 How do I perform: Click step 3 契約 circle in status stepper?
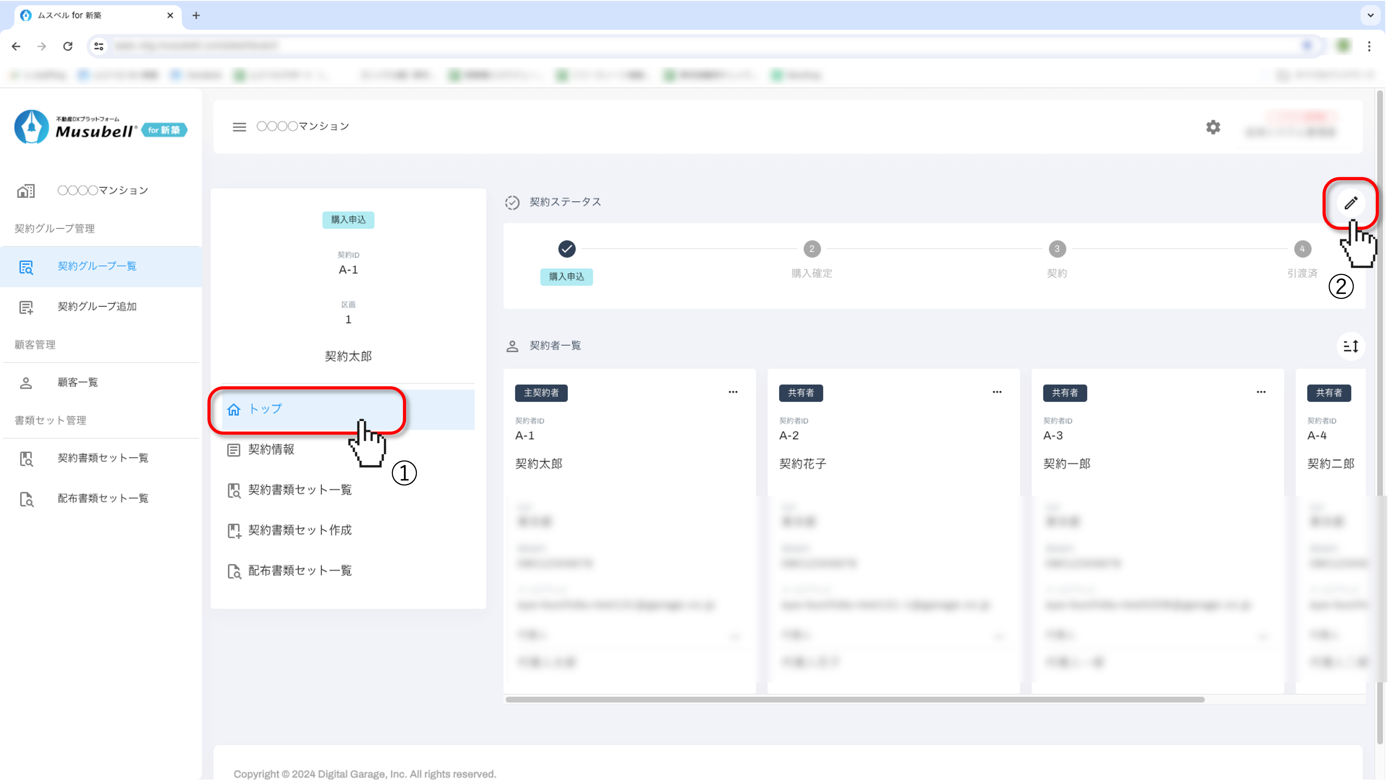pos(1057,249)
